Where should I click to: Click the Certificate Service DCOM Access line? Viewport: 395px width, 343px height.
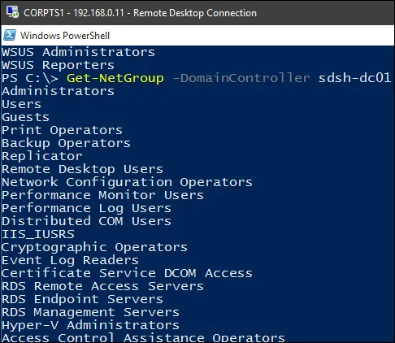(127, 273)
